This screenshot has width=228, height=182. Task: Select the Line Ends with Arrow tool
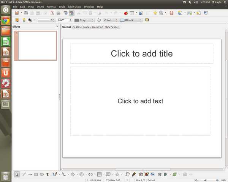point(30,174)
